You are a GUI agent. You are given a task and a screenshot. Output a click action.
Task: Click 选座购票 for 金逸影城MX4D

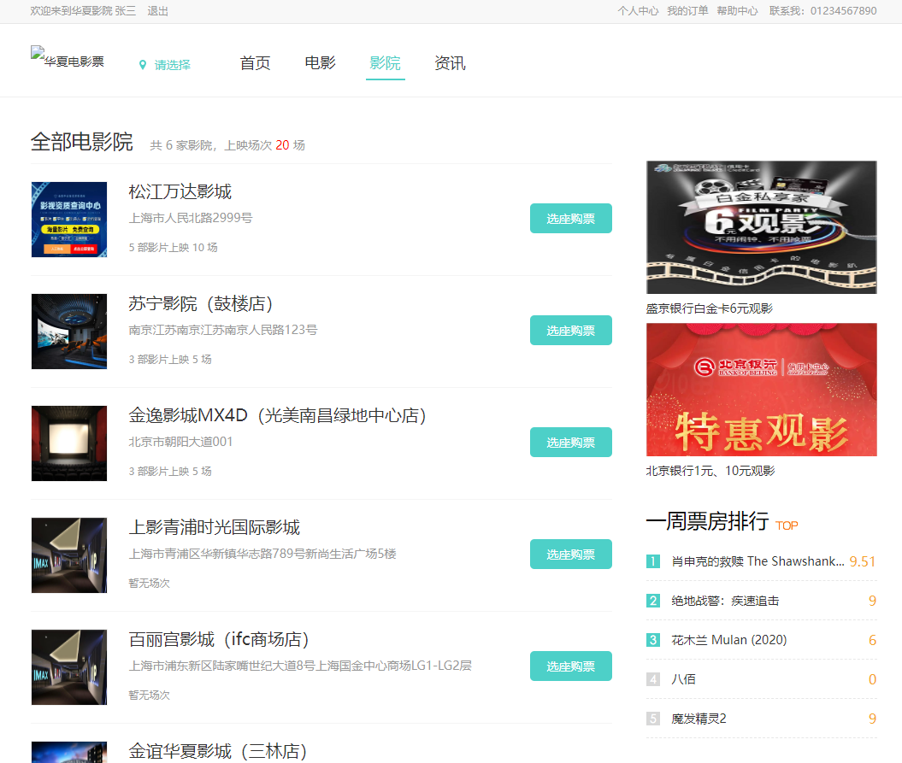[x=570, y=442]
